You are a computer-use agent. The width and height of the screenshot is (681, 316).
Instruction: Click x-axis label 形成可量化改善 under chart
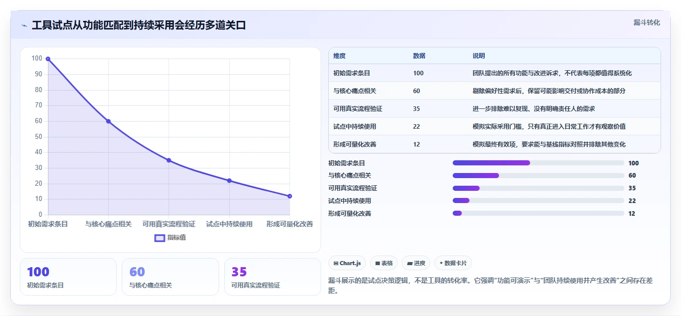[290, 224]
